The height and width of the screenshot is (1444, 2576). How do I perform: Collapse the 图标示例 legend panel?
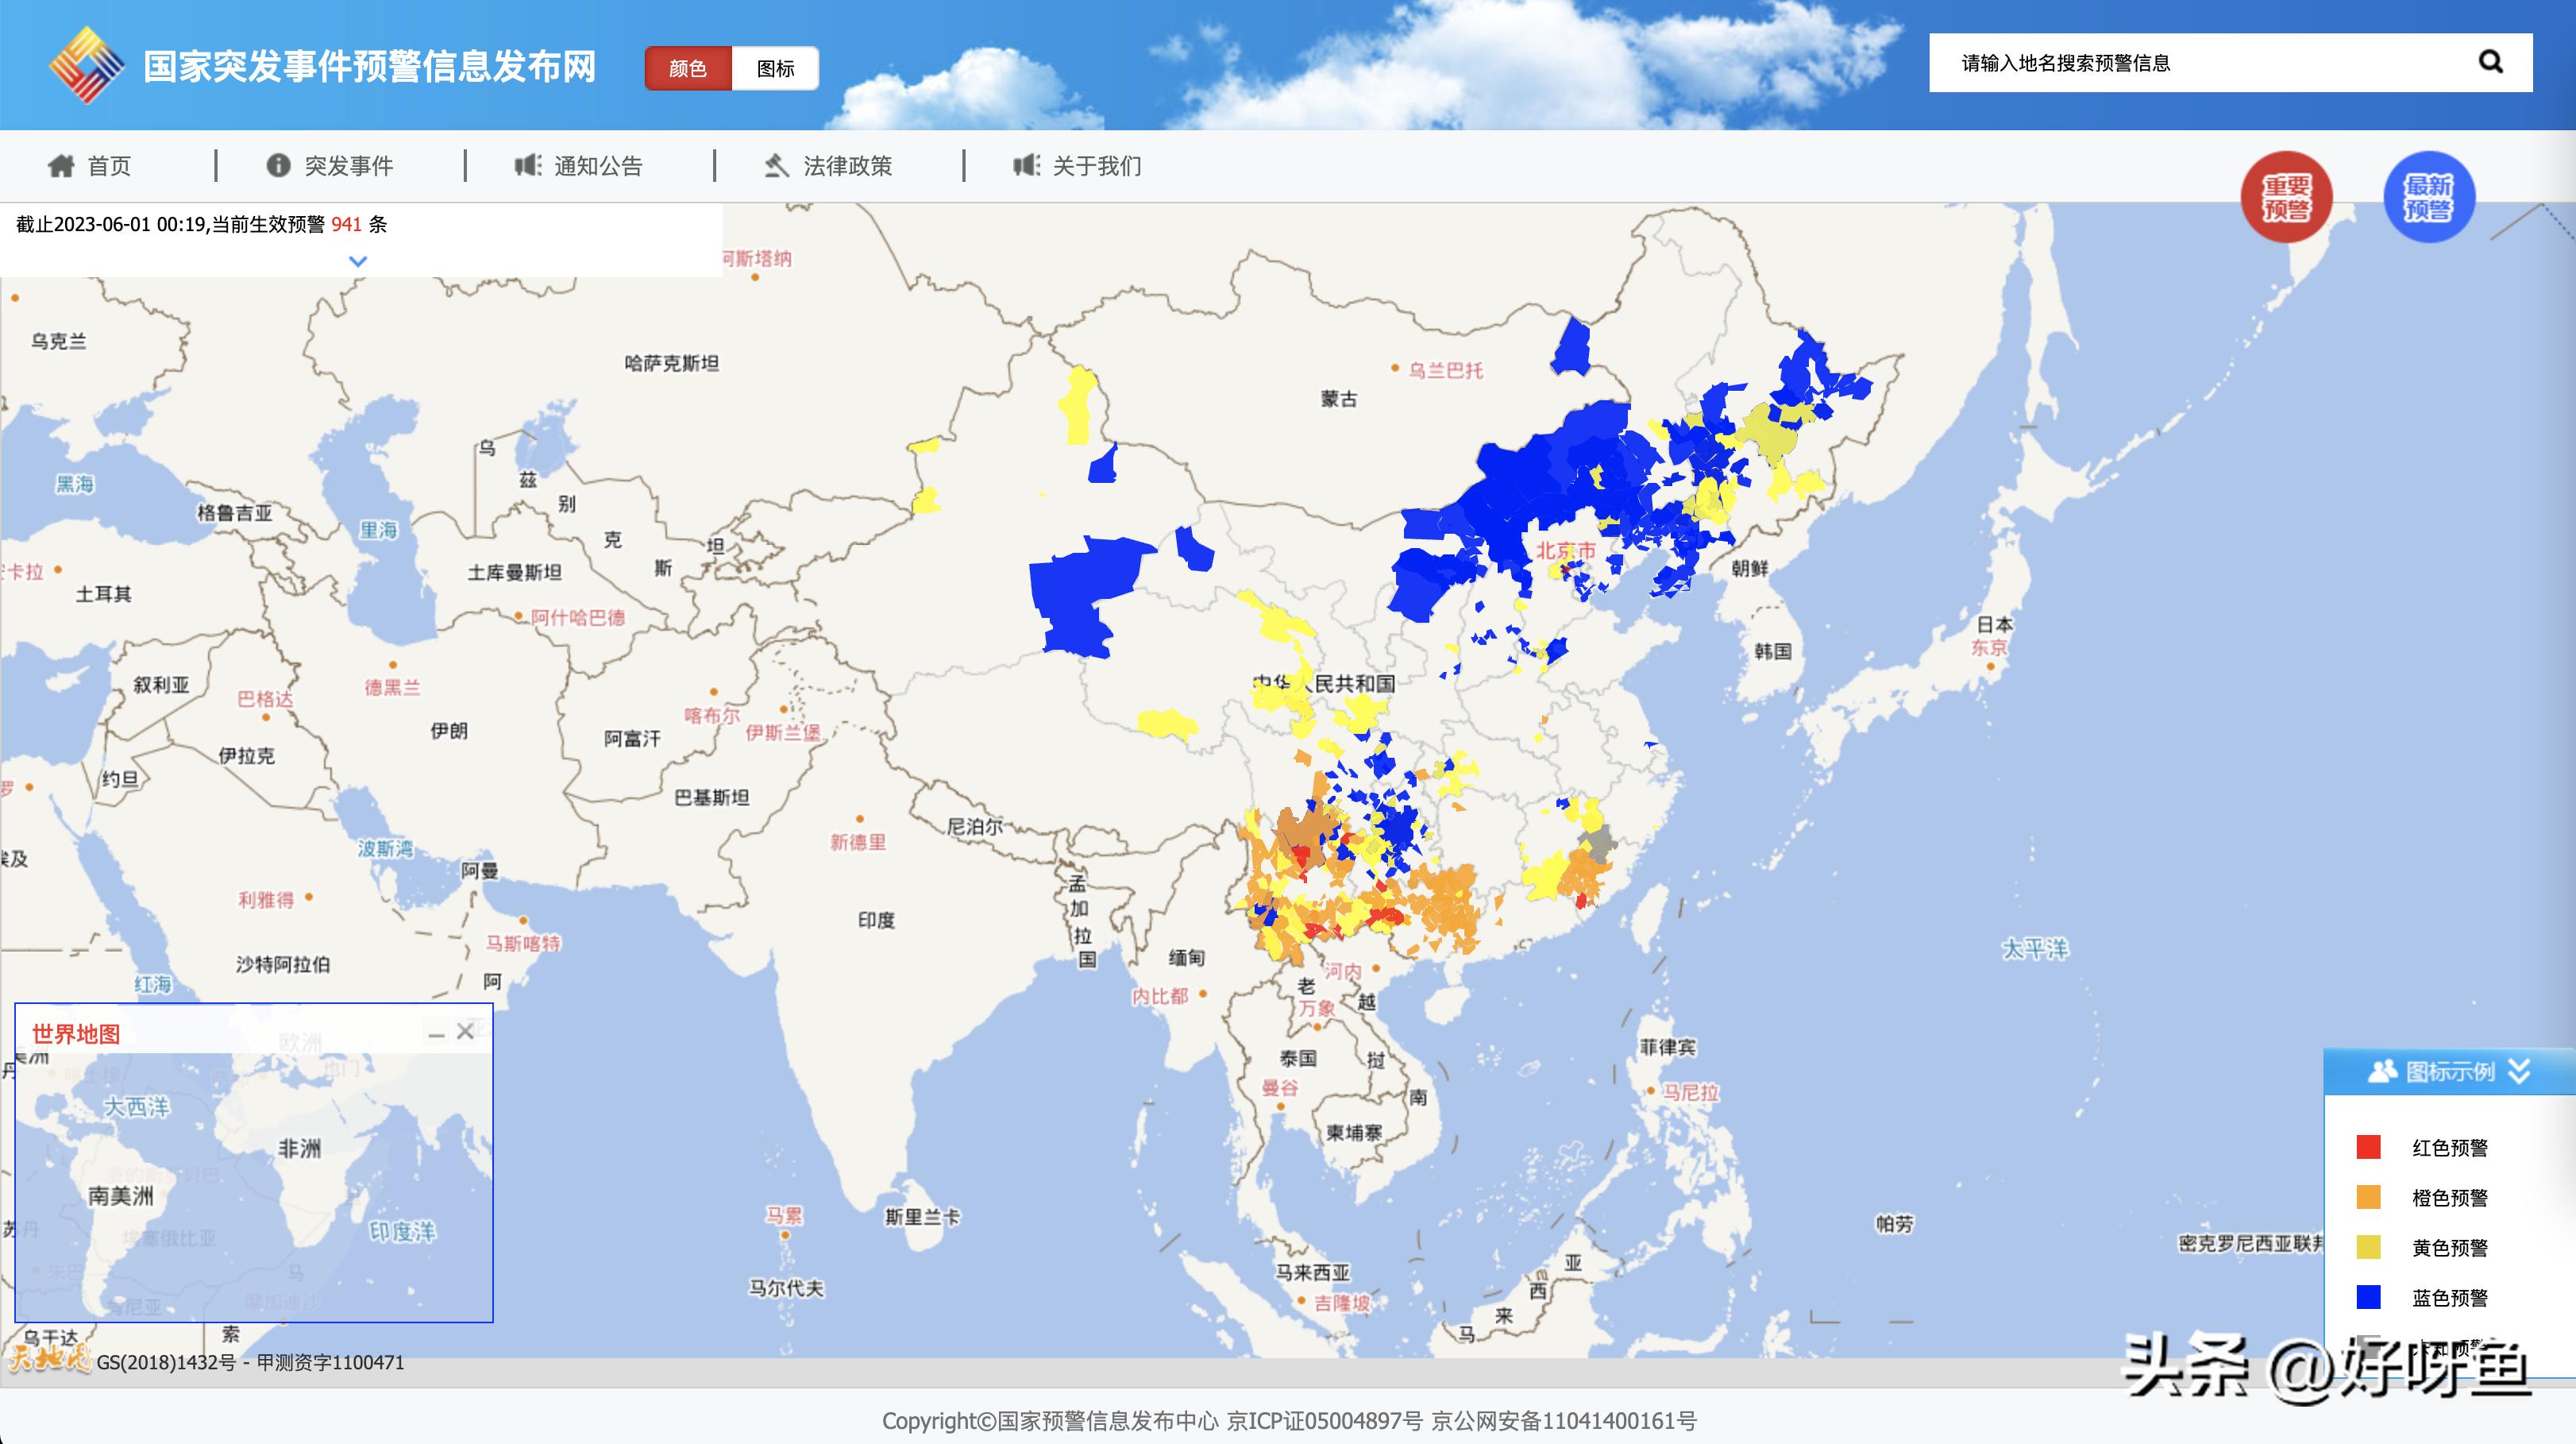tap(2520, 1072)
